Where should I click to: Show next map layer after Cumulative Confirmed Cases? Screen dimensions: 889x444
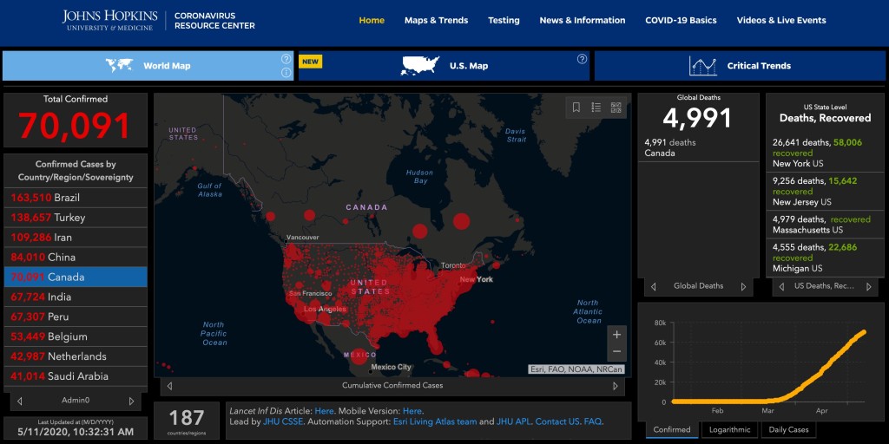[x=616, y=386]
